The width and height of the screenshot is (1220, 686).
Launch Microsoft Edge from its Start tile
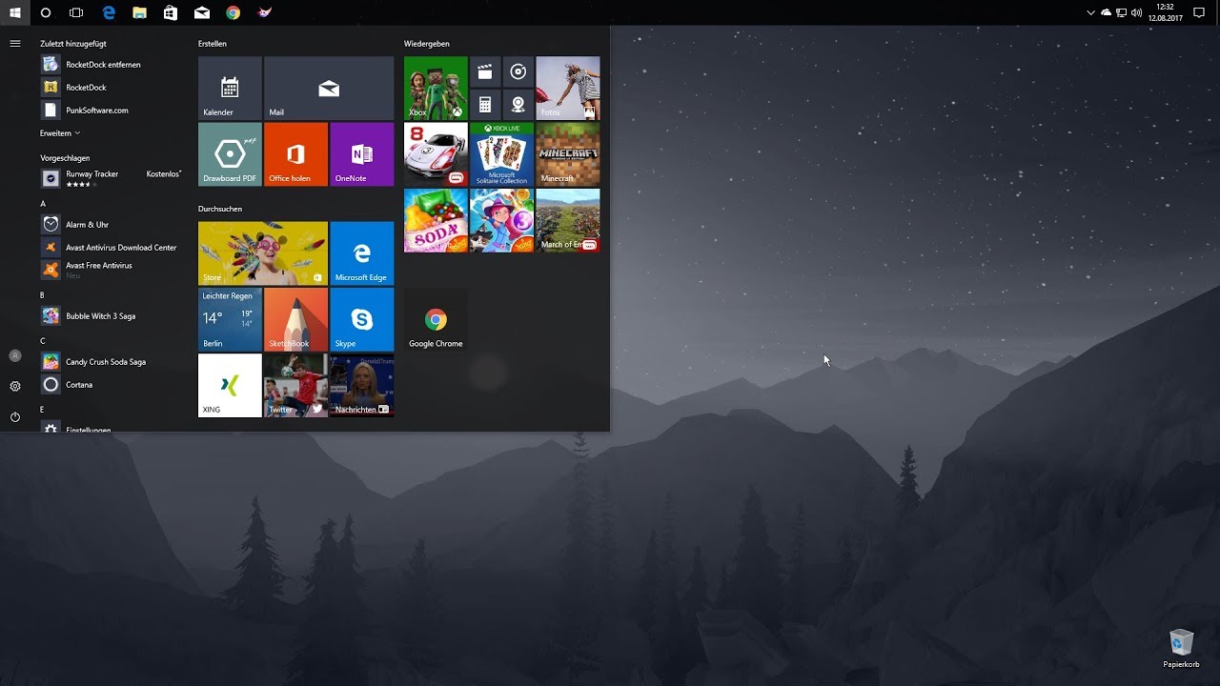tap(361, 253)
